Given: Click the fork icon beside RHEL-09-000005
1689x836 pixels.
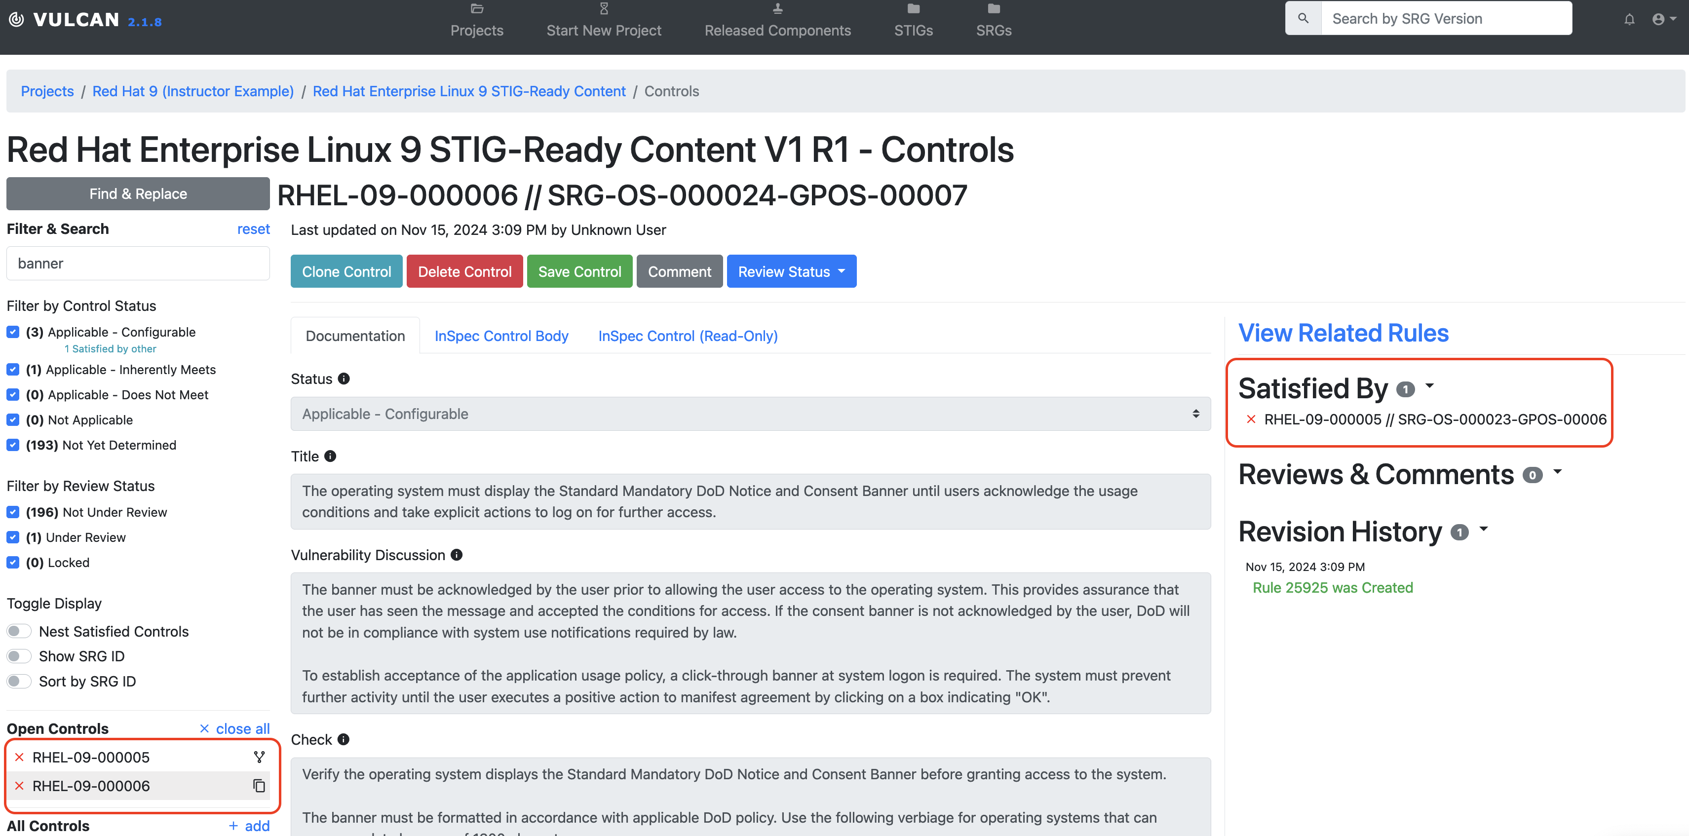Looking at the screenshot, I should (x=259, y=758).
